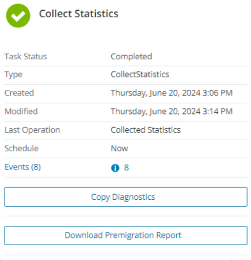Click the Completed status value
This screenshot has height=260, width=251.
coord(131,57)
